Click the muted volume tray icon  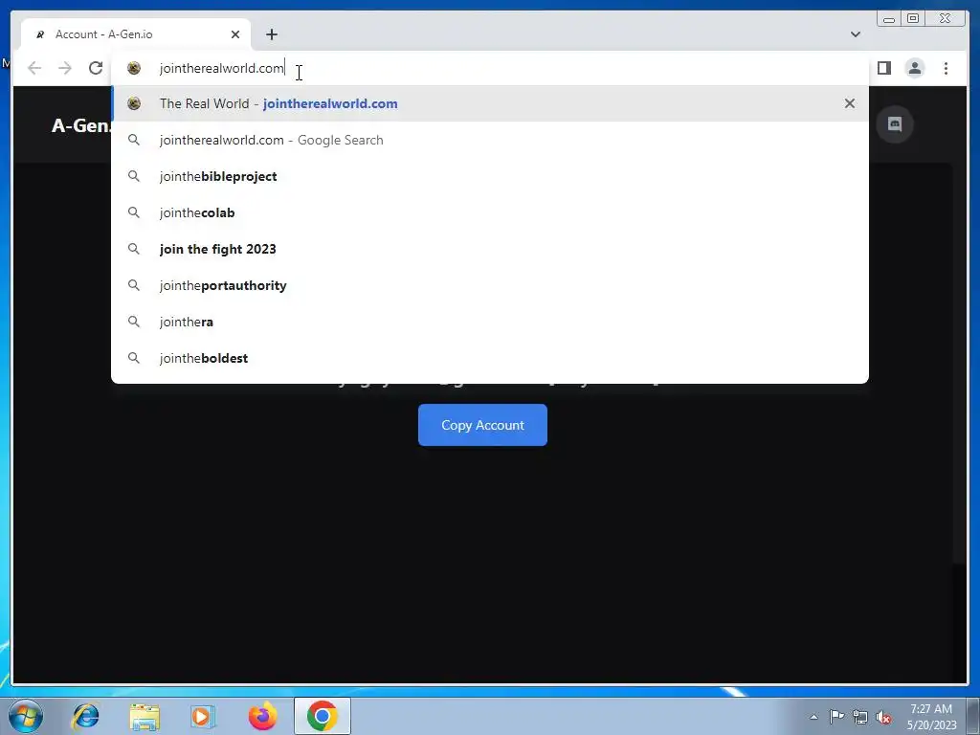click(x=883, y=717)
